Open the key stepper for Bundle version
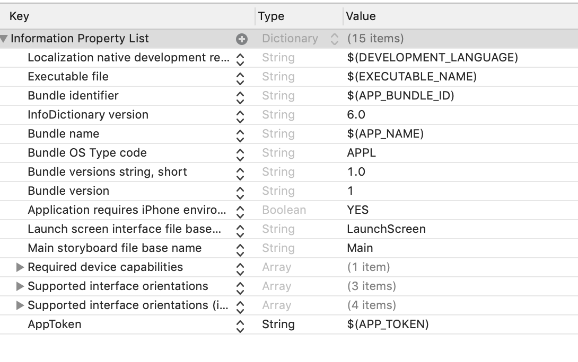The width and height of the screenshot is (578, 362). click(240, 192)
